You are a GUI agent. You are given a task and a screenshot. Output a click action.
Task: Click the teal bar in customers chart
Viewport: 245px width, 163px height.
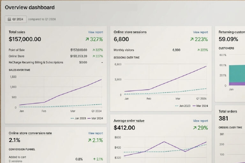click(237, 74)
